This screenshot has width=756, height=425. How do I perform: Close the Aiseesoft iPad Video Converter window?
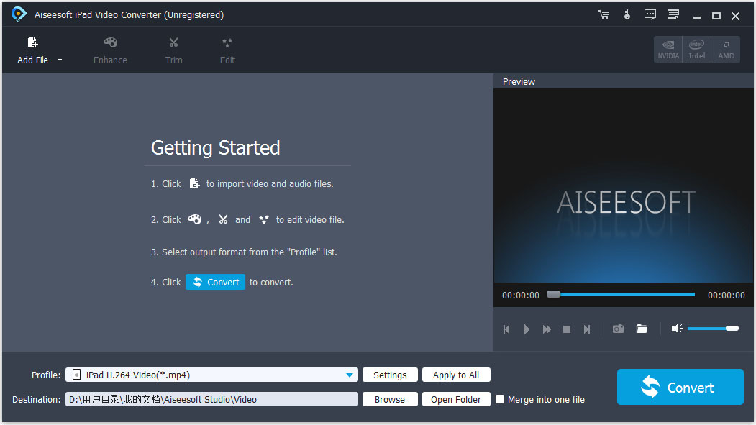pyautogui.click(x=735, y=16)
